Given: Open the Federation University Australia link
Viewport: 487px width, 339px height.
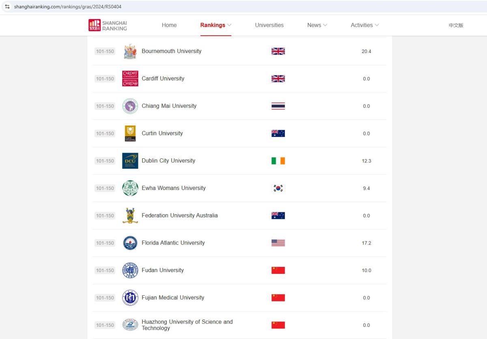Looking at the screenshot, I should (x=179, y=215).
